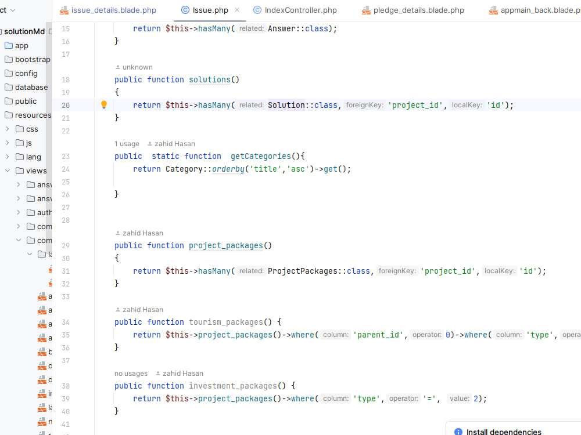
Task: Click the lang folder icon
Action: pos(20,157)
